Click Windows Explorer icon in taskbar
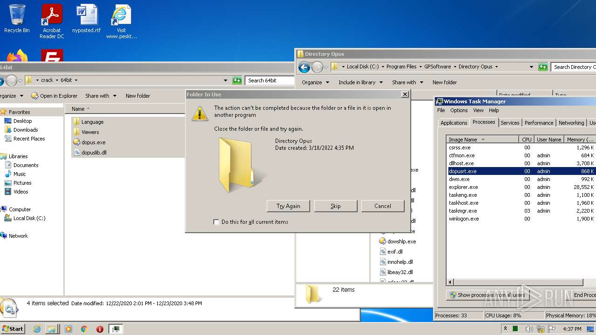596x335 pixels. (x=52, y=329)
